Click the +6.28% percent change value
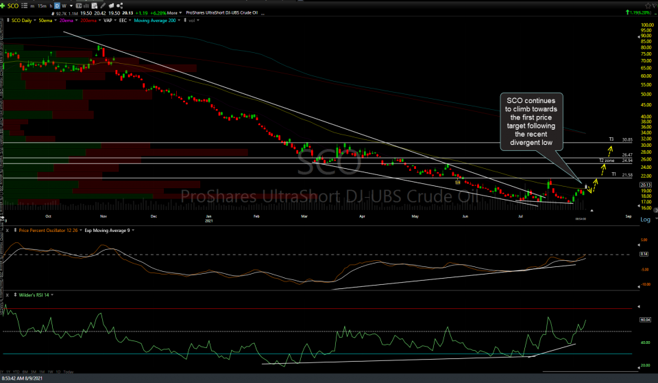This screenshot has height=383, width=658. click(158, 13)
